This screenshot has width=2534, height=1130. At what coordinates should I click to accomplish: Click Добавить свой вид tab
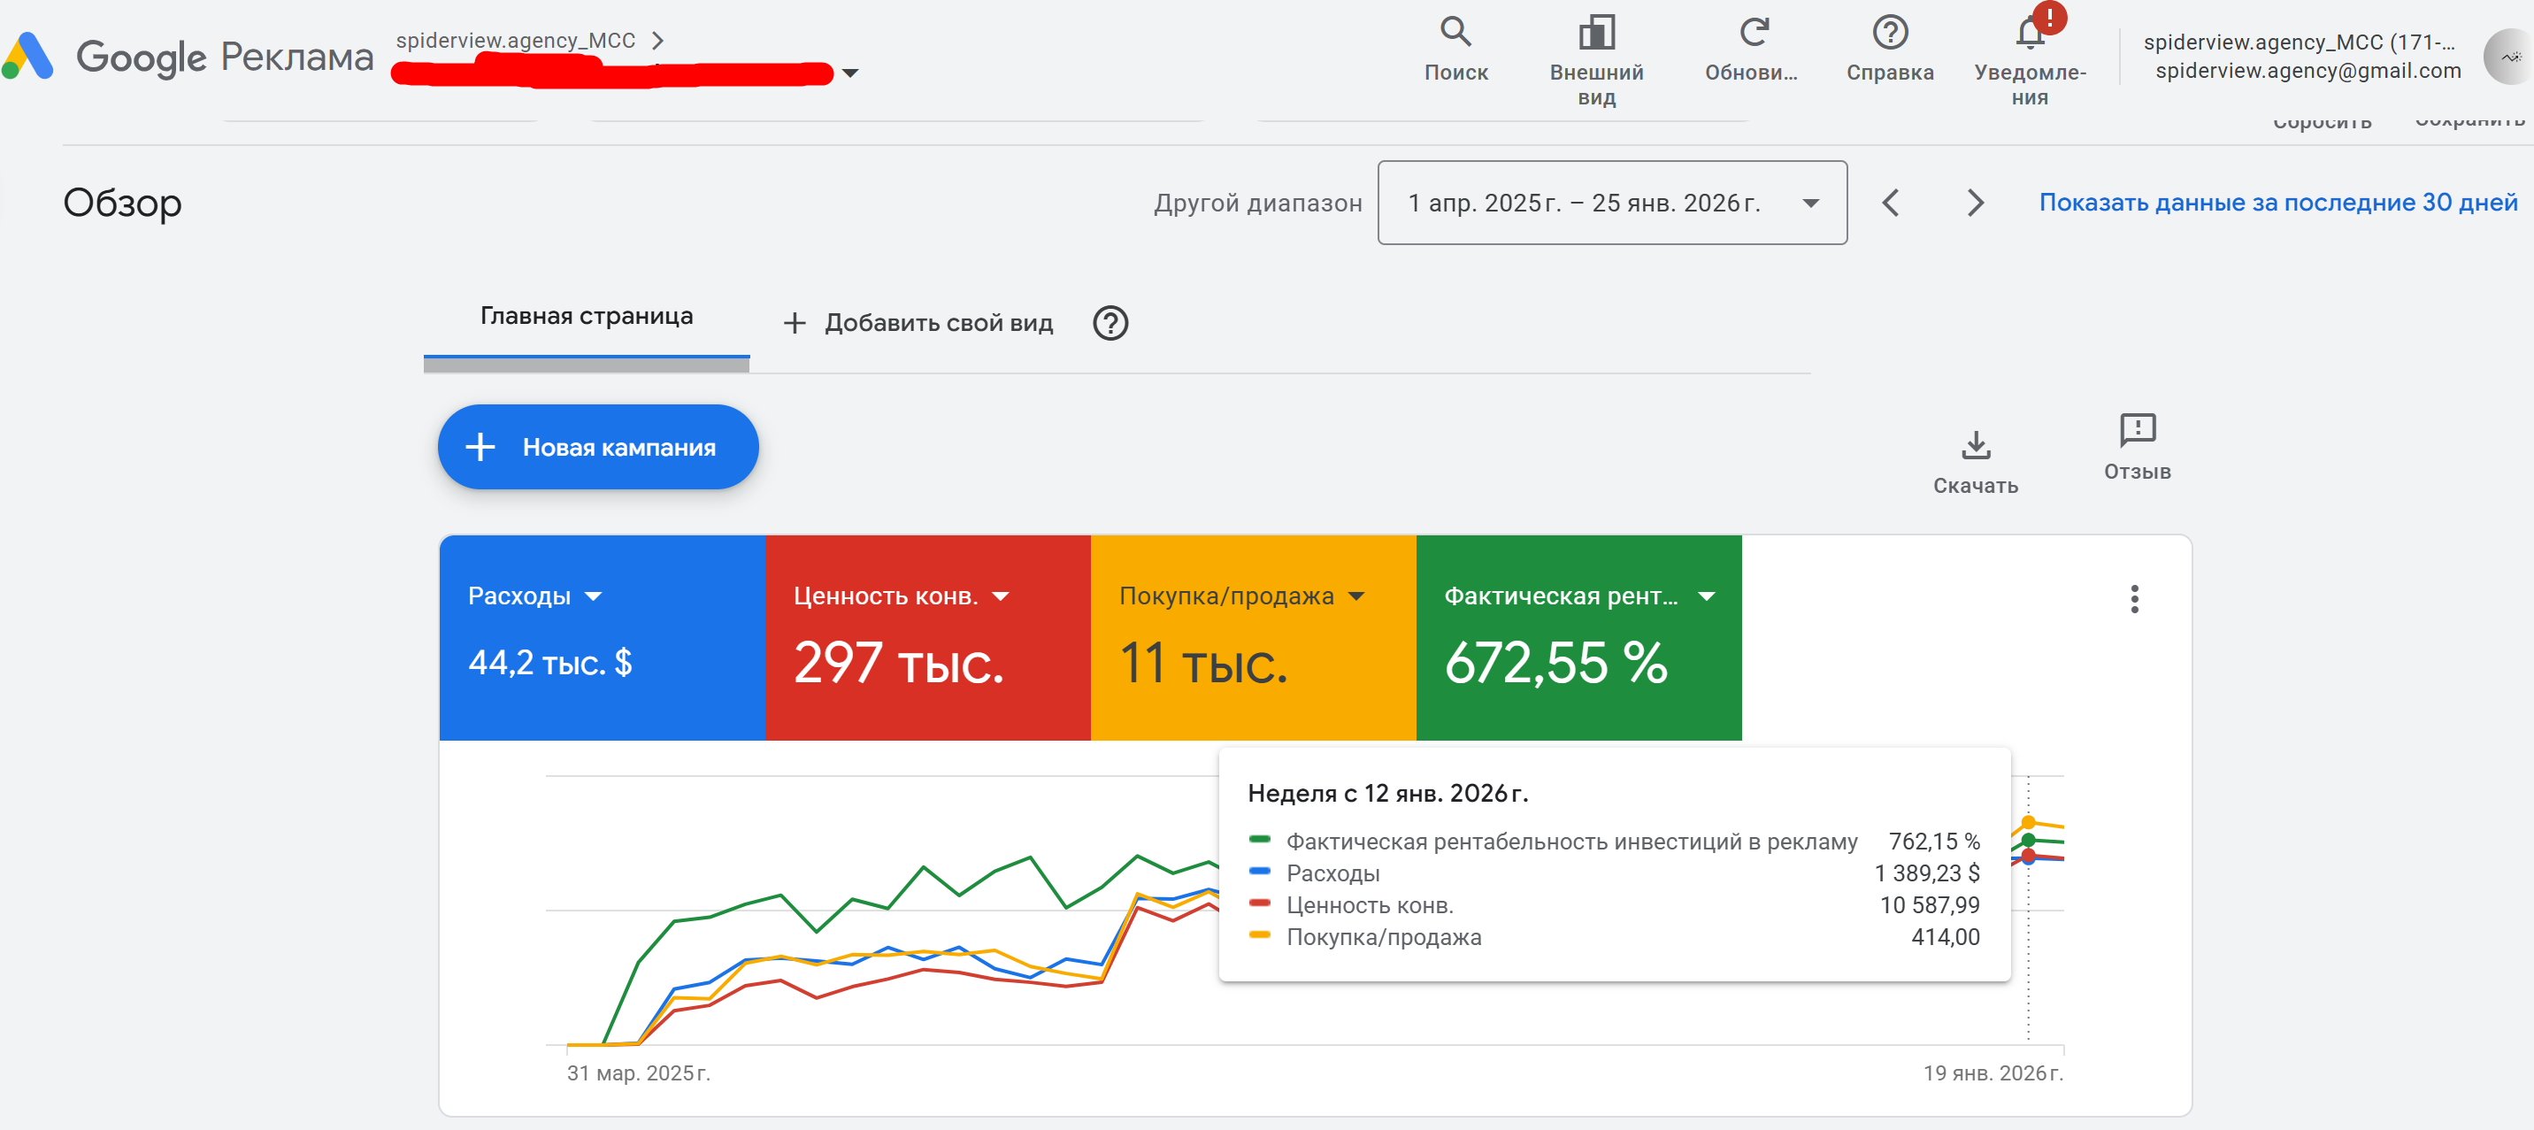tap(918, 324)
